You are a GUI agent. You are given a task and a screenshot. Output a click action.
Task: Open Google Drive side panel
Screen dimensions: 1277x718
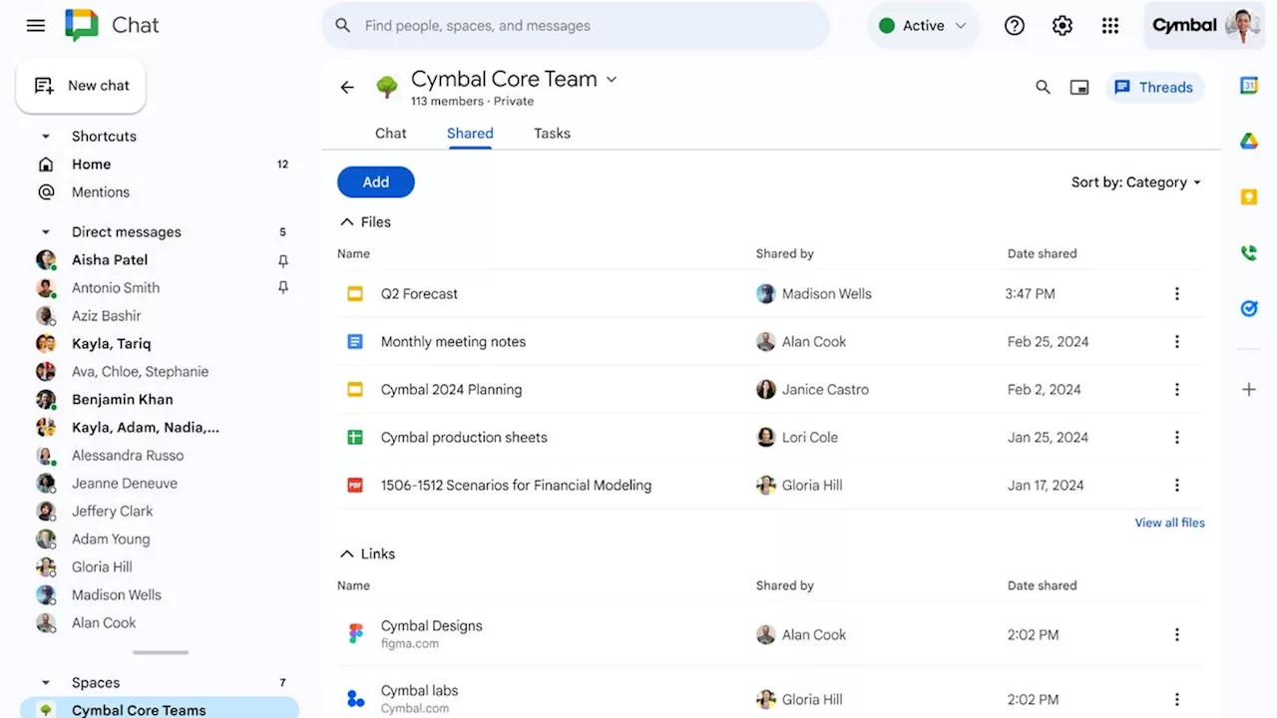pyautogui.click(x=1249, y=142)
